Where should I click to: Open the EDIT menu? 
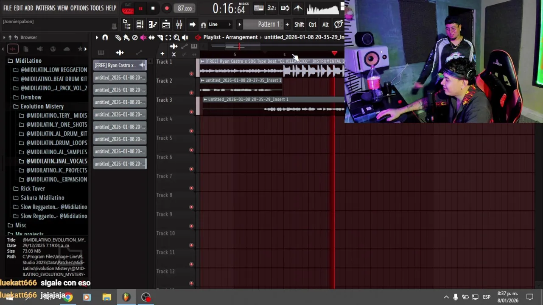click(18, 8)
